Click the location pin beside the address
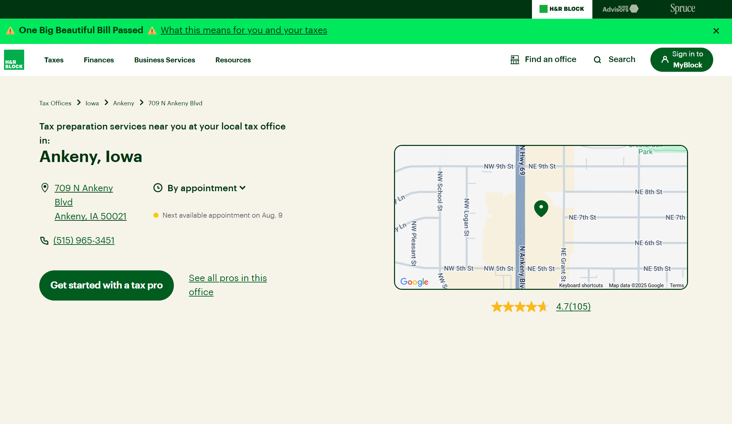 [x=45, y=188]
